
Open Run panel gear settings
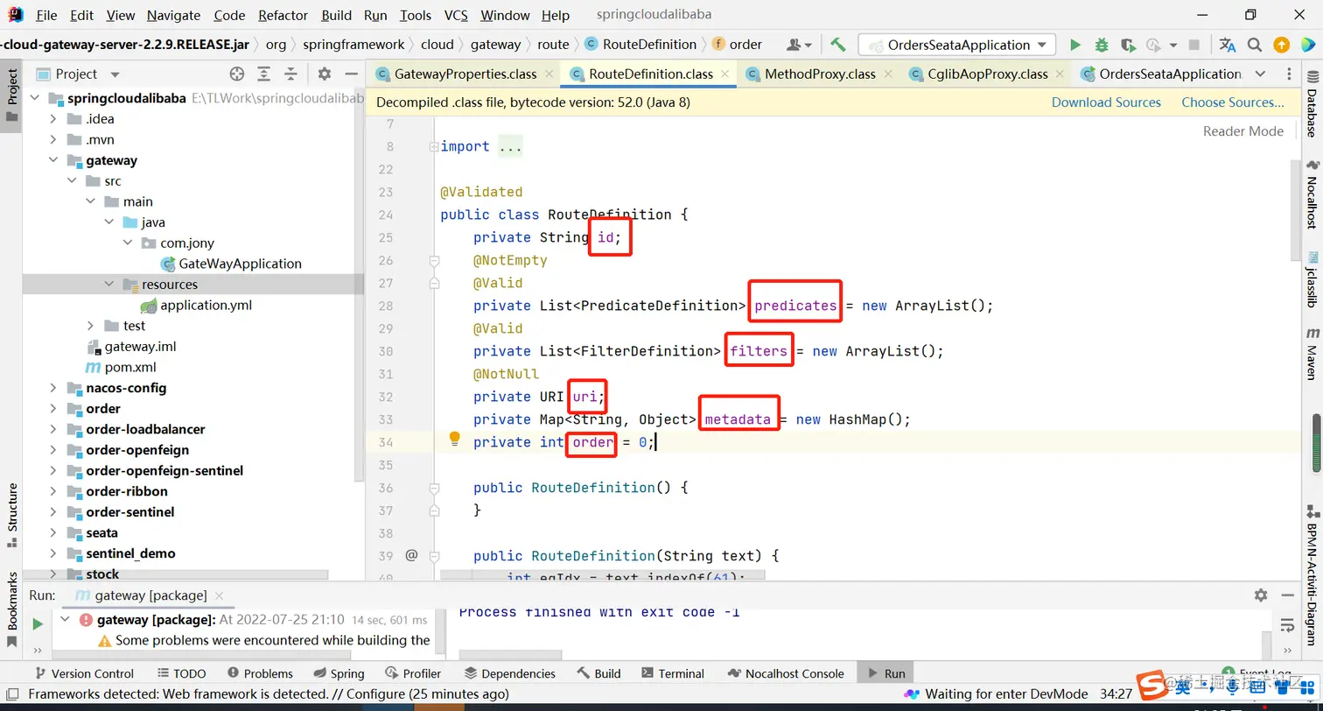pos(1261,595)
